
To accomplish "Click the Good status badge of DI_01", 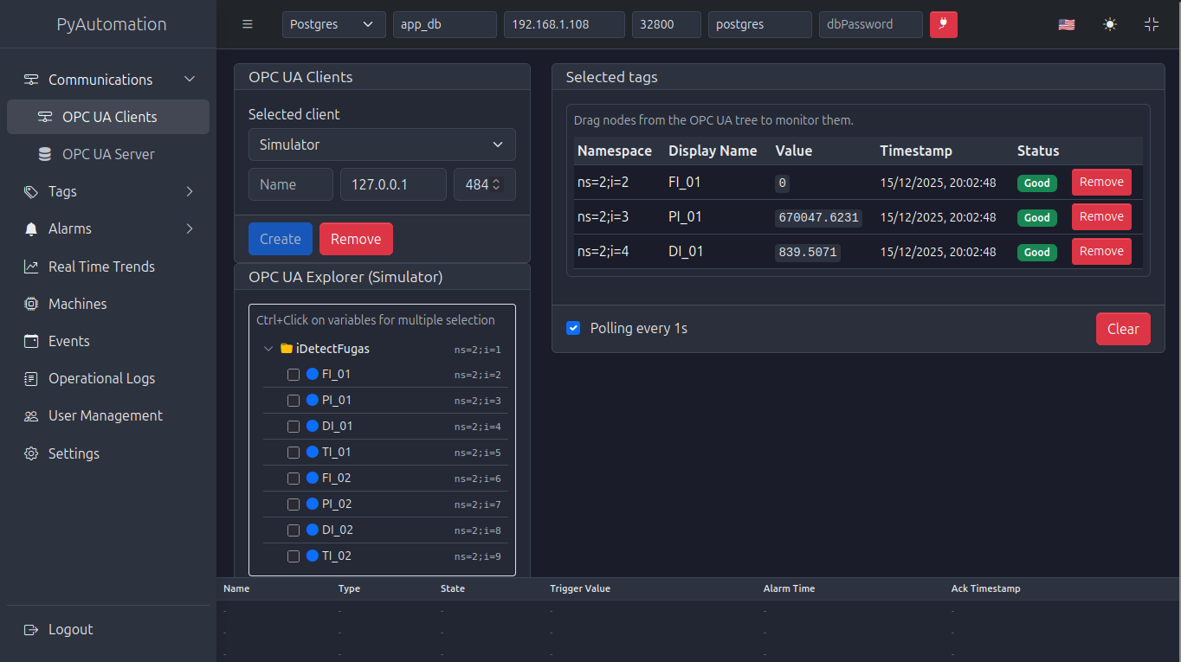I will tap(1036, 253).
